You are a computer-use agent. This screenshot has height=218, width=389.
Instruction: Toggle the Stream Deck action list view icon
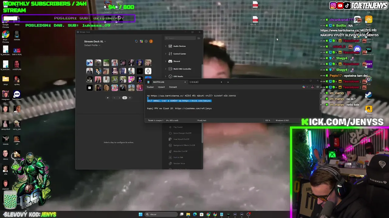click(199, 38)
